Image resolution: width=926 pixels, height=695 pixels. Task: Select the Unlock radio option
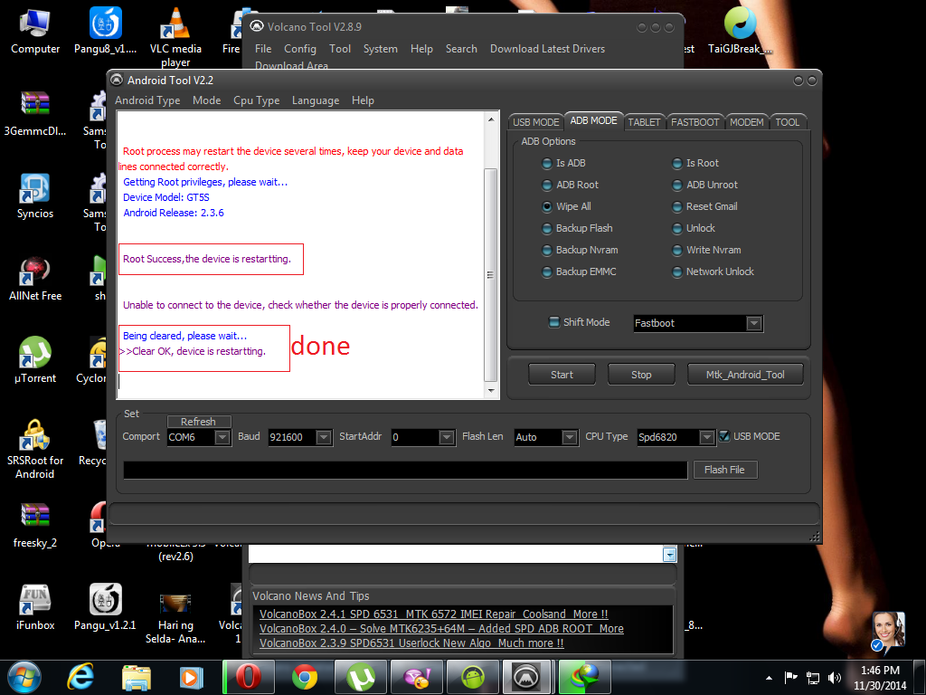tap(677, 228)
